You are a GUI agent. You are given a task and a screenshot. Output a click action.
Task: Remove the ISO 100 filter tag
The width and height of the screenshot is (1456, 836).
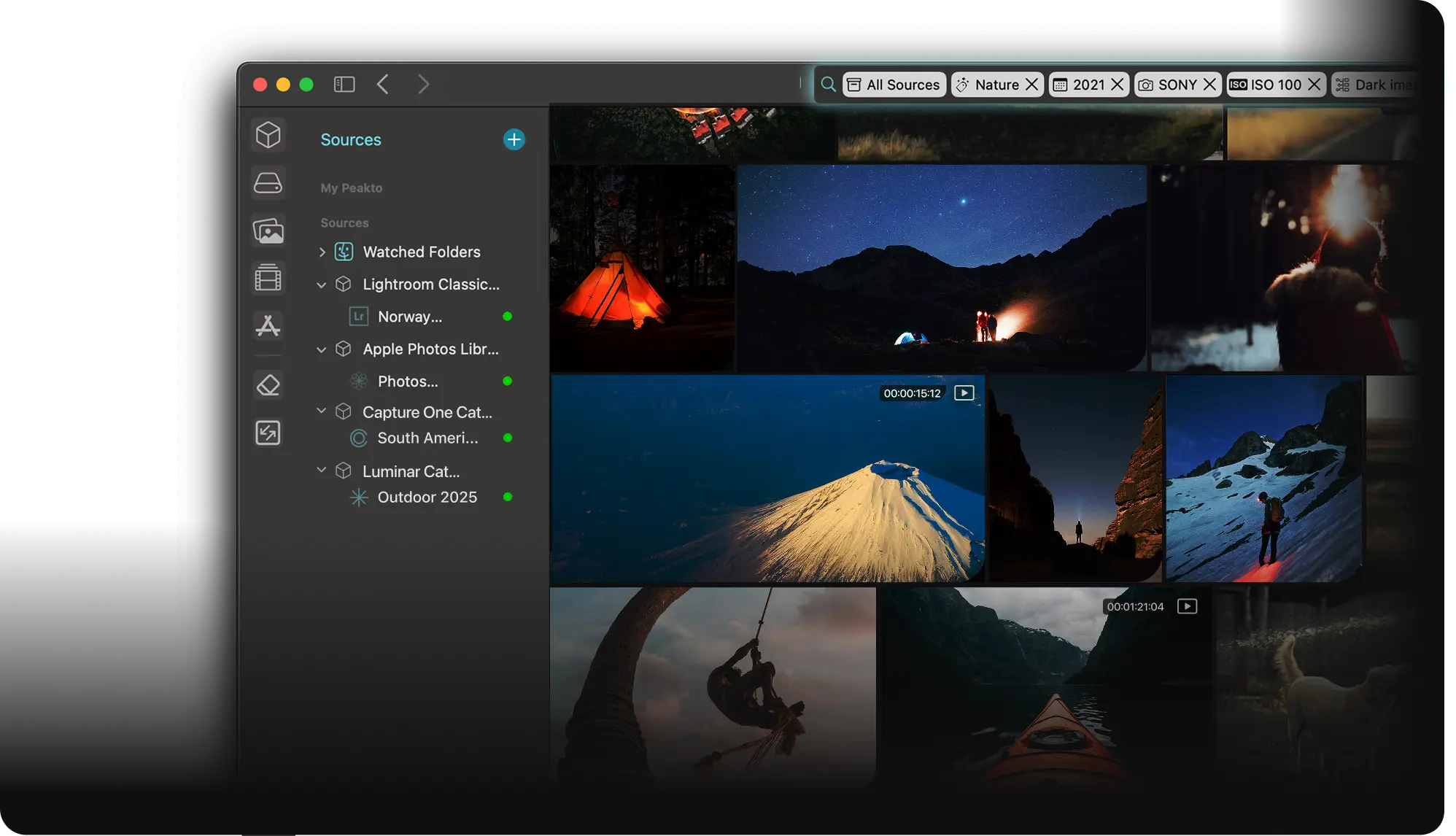point(1314,85)
